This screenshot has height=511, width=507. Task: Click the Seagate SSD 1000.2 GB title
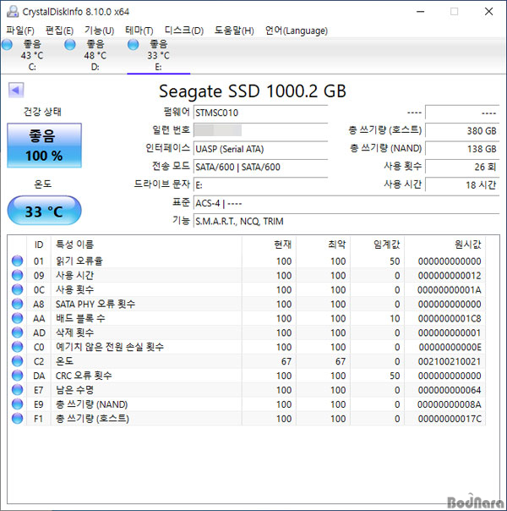pyautogui.click(x=253, y=91)
